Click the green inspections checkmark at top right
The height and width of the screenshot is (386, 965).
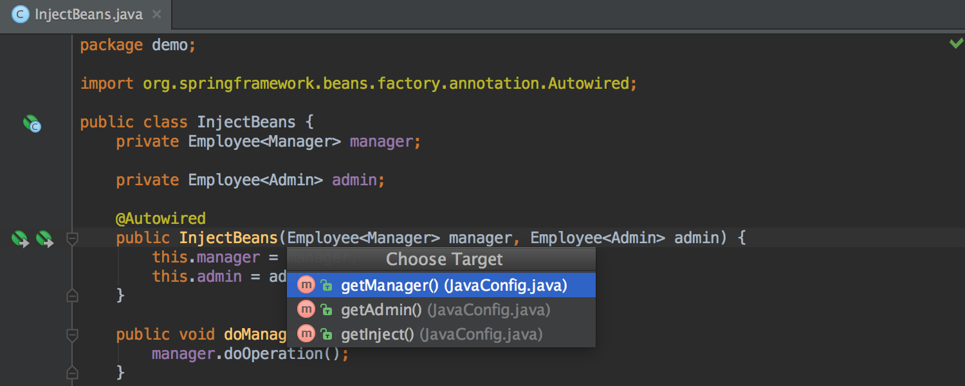point(956,41)
